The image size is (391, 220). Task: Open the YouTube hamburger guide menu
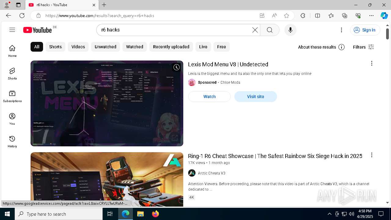tap(12, 30)
